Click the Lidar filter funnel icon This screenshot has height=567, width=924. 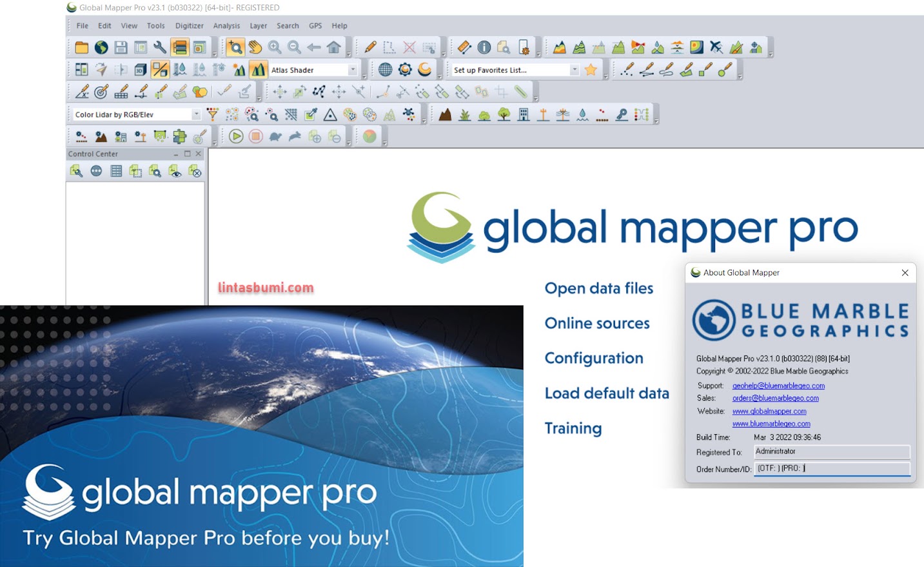pyautogui.click(x=213, y=114)
